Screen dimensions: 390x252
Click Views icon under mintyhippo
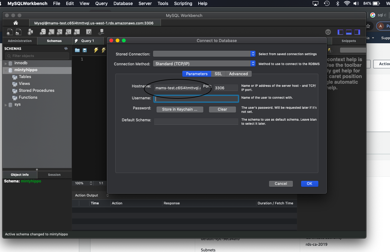(14, 84)
